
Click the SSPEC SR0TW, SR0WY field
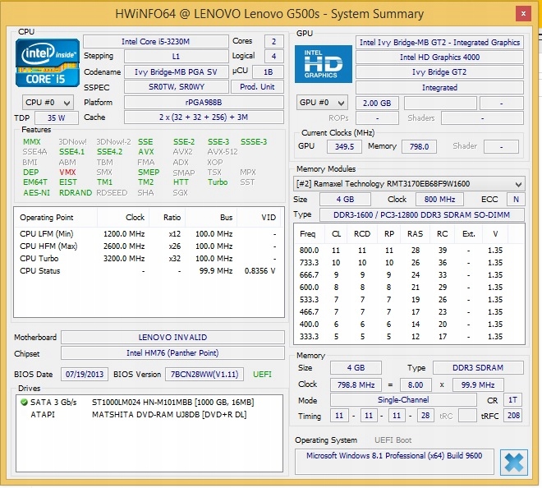176,87
